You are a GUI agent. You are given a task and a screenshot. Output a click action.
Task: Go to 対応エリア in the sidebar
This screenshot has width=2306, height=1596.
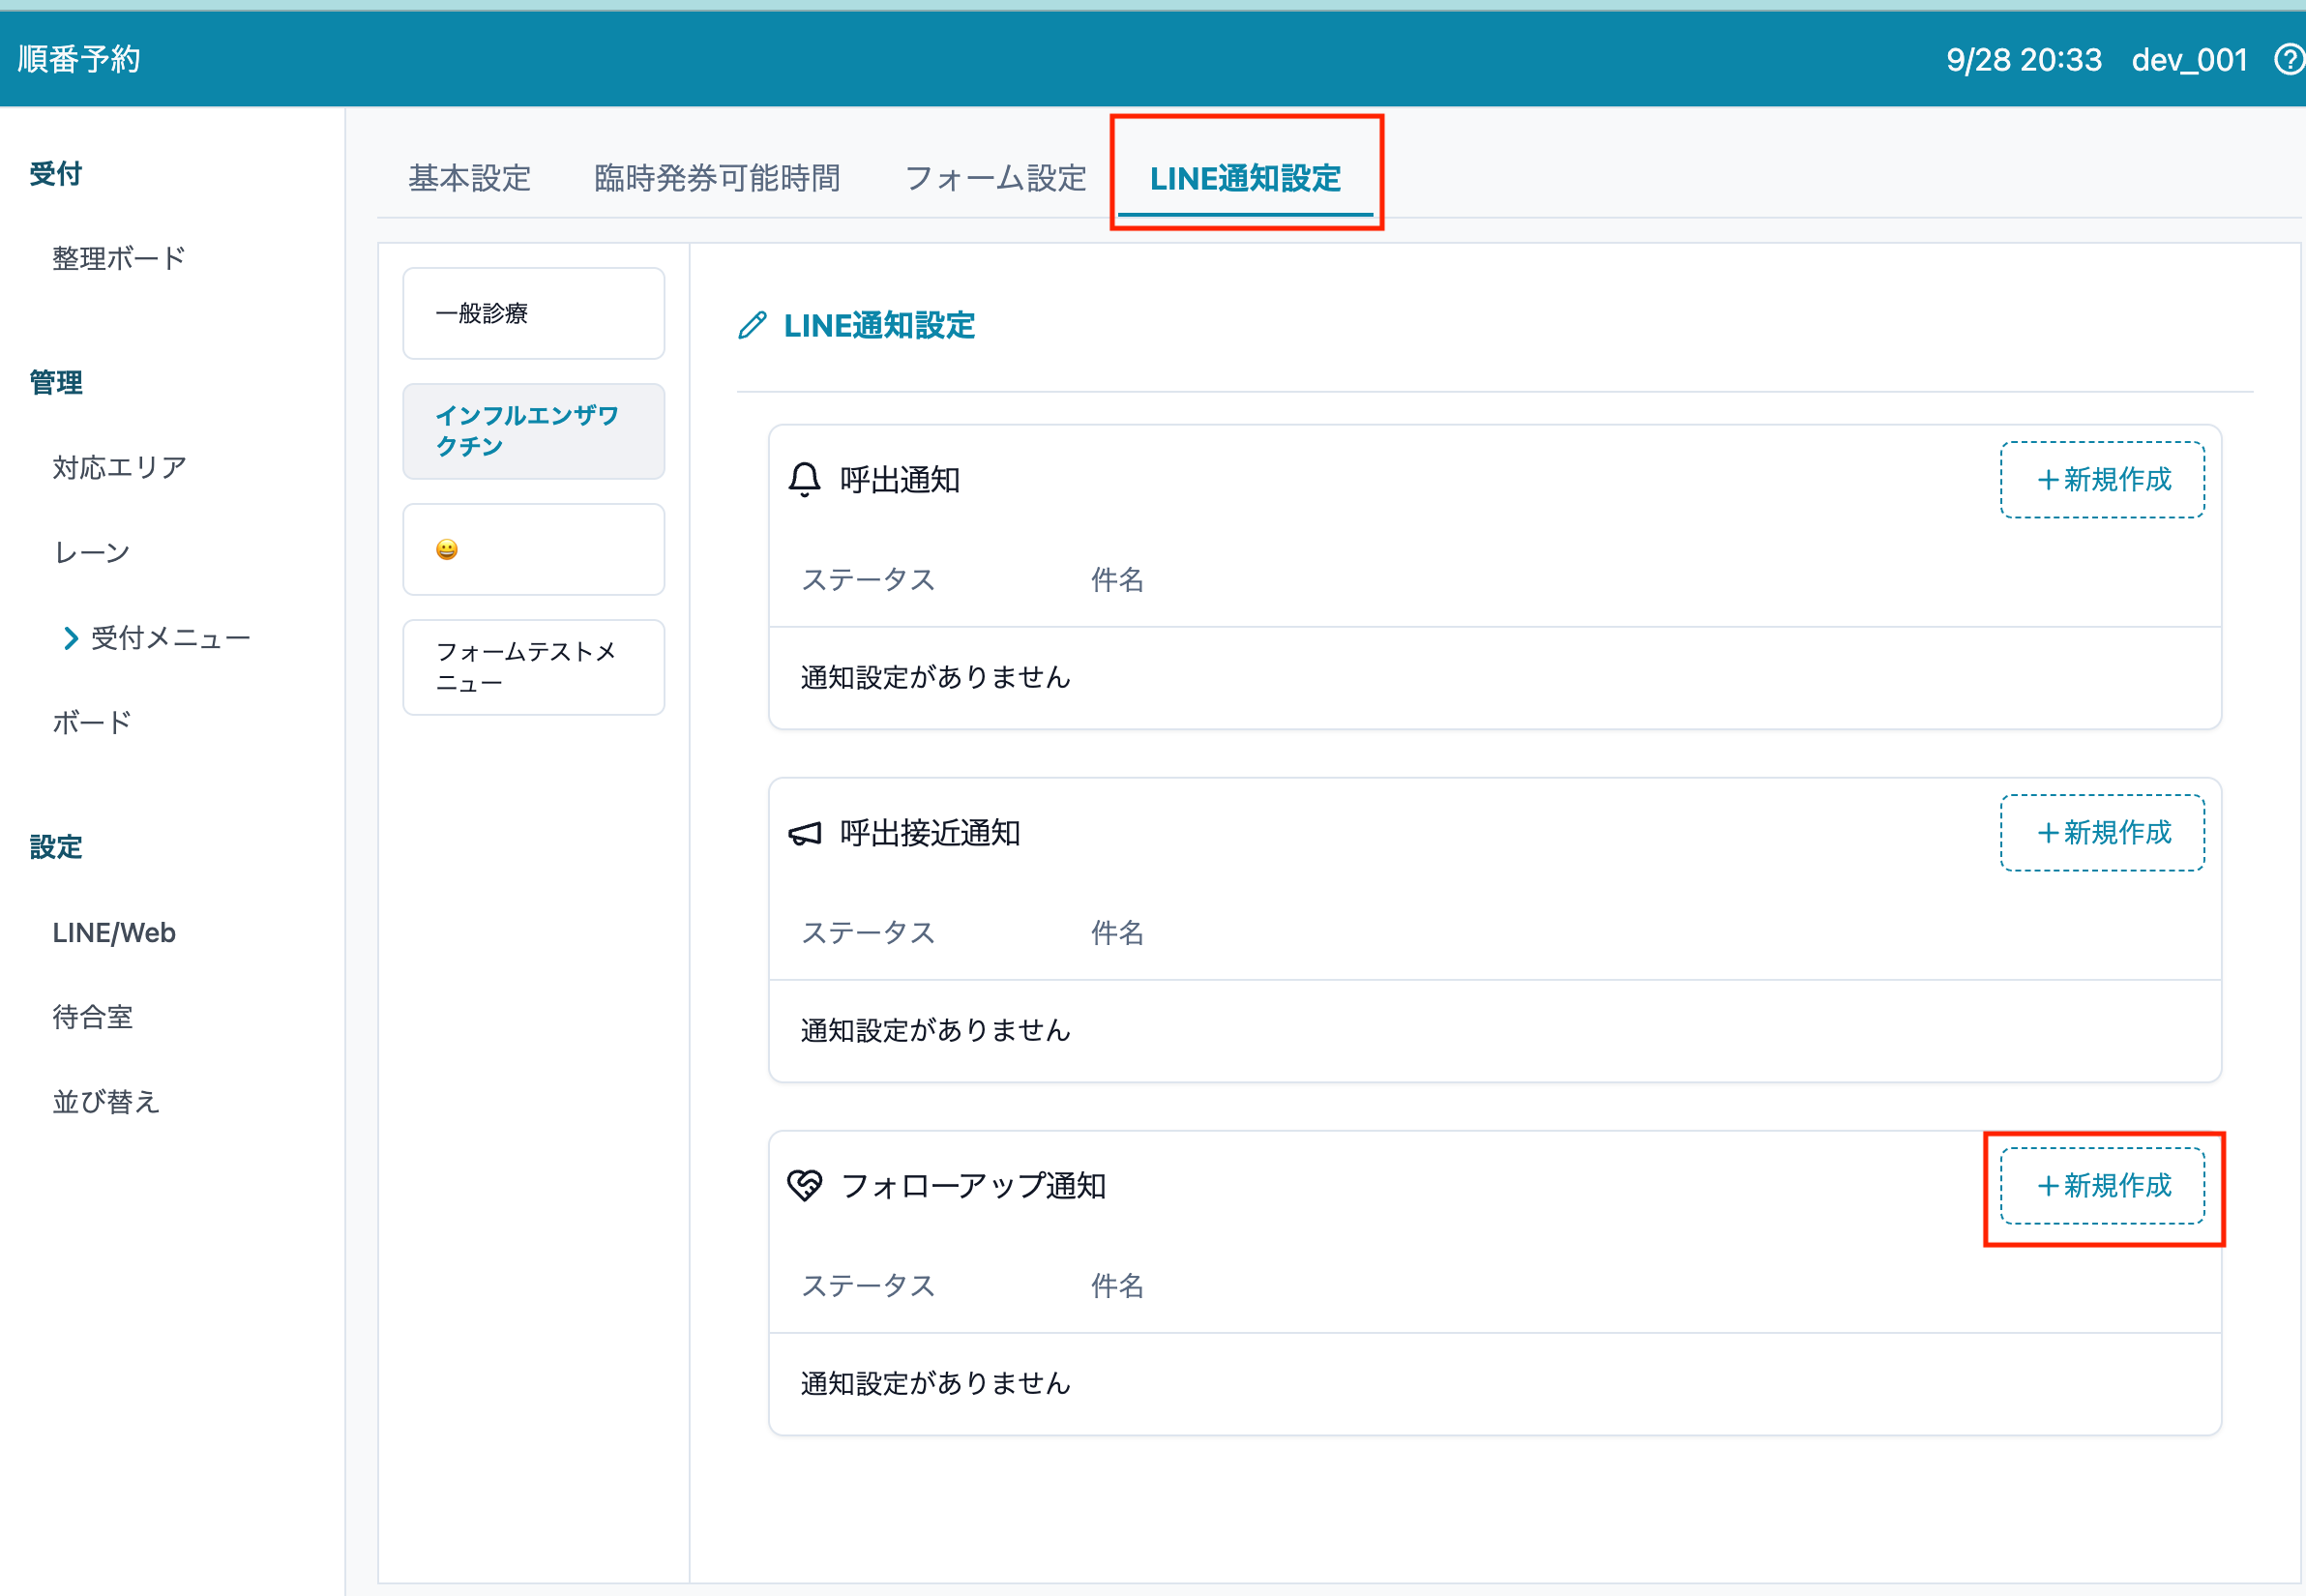119,467
